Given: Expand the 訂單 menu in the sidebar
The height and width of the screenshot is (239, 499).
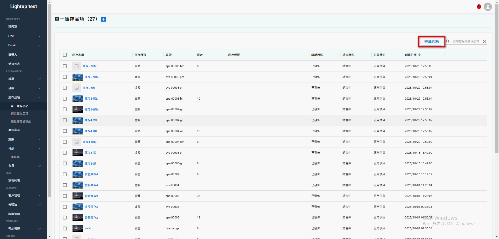Looking at the screenshot, I should (x=11, y=79).
